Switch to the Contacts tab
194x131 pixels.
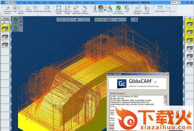click(x=121, y=93)
